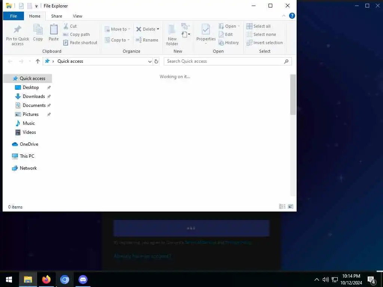Expand address bar history dropdown
This screenshot has width=383, height=287.
coord(150,62)
